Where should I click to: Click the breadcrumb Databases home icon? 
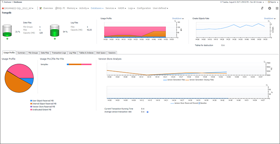coord(2,2)
